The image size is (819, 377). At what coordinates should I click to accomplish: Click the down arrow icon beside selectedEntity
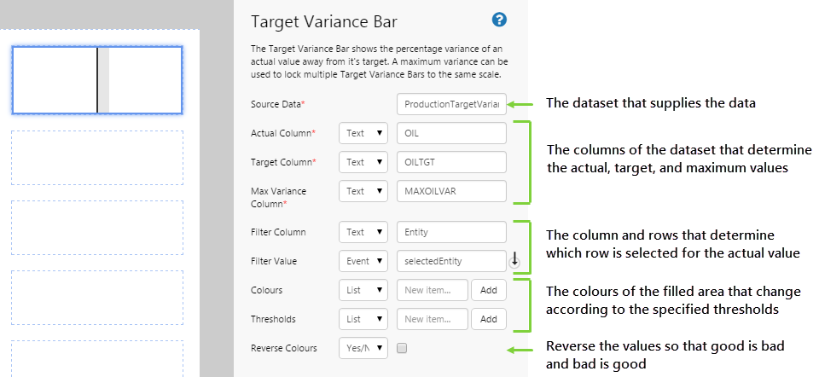(x=514, y=262)
